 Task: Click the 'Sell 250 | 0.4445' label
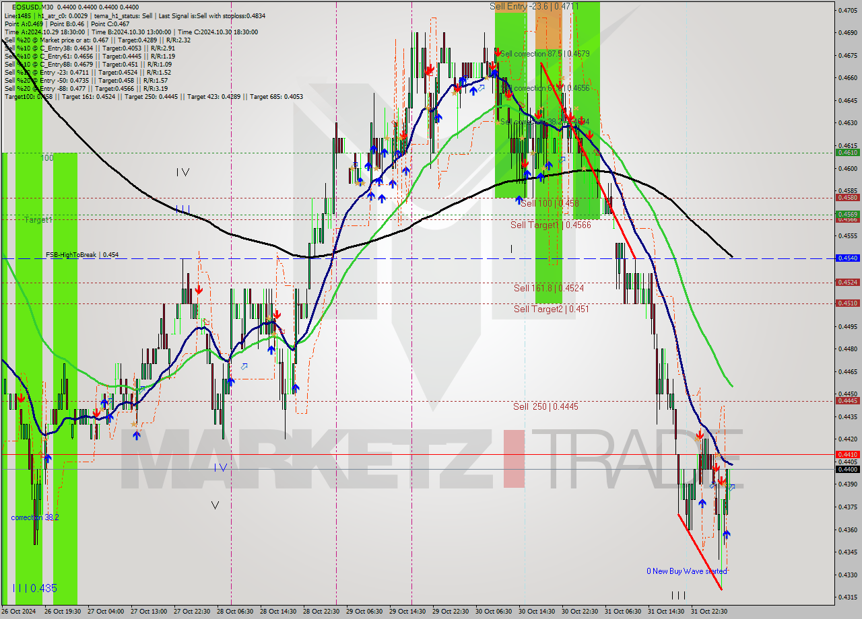tap(545, 406)
